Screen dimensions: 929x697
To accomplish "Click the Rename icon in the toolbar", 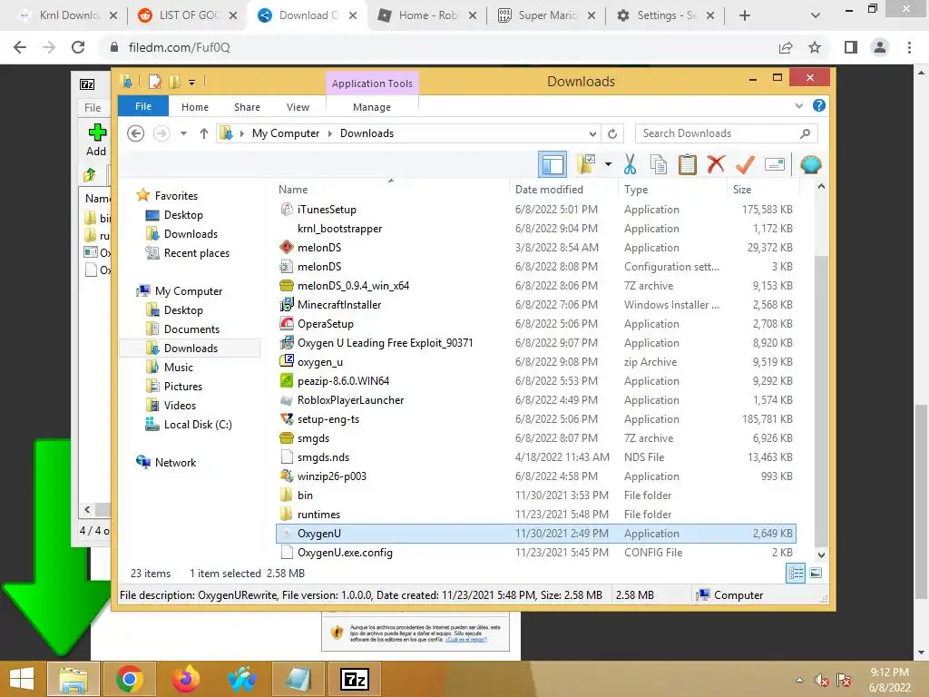I will pos(775,164).
